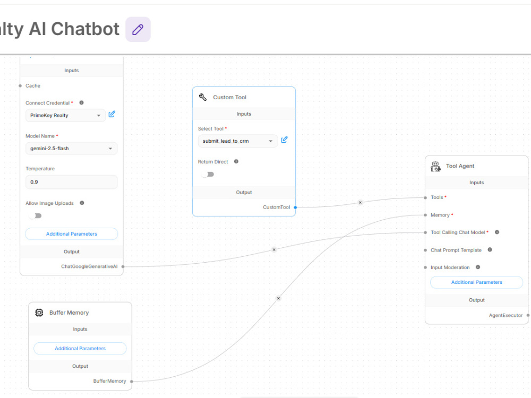Expand the Model Name gemini-2.5-flash dropdown
Image resolution: width=531 pixels, height=398 pixels.
72,149
